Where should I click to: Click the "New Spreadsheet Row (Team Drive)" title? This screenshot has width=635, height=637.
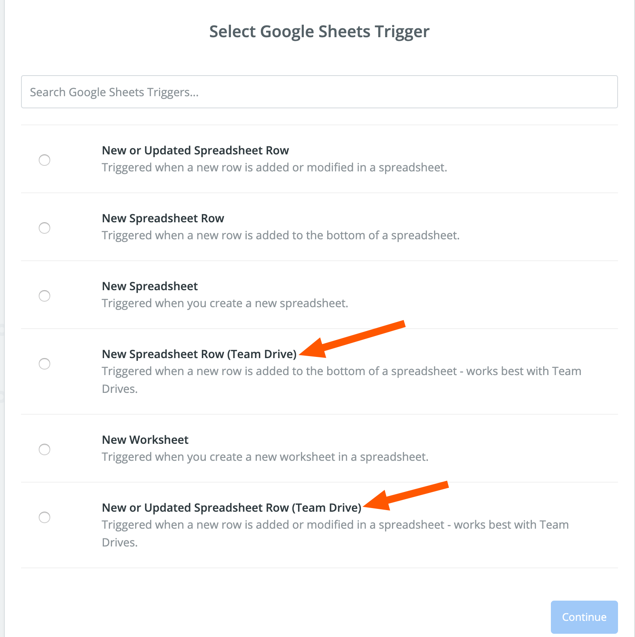(199, 354)
